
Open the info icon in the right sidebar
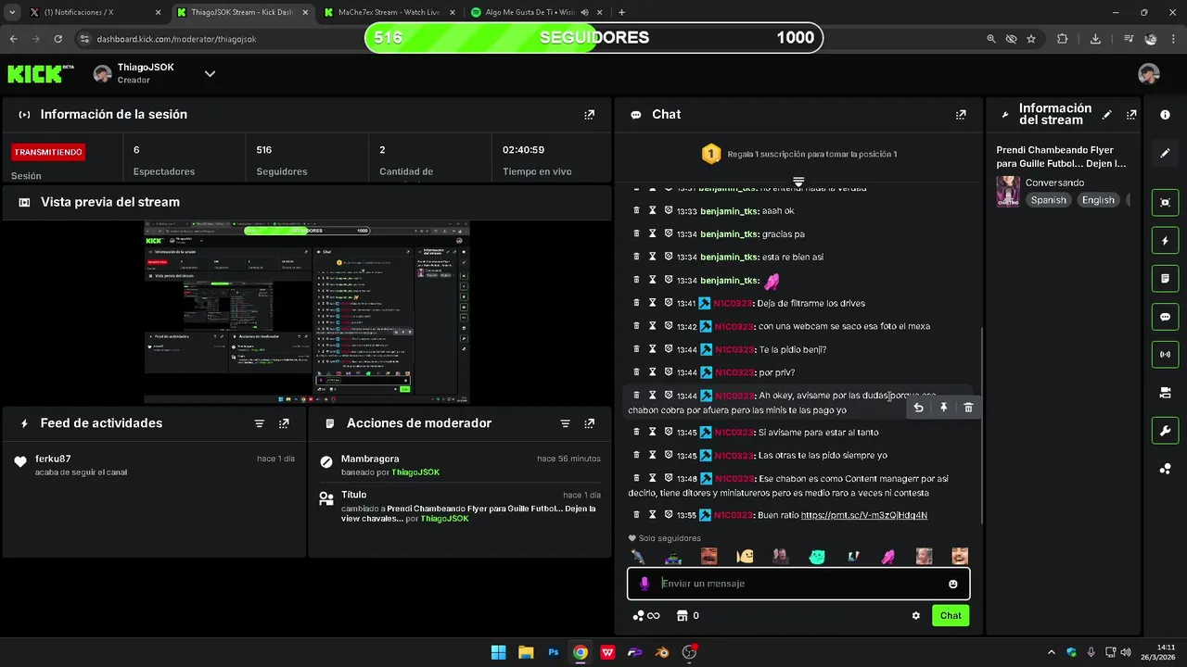(1165, 115)
